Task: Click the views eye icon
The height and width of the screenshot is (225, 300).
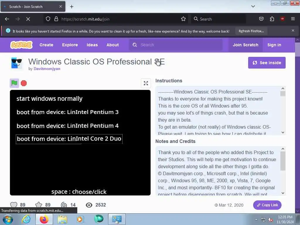Action: pos(89,205)
